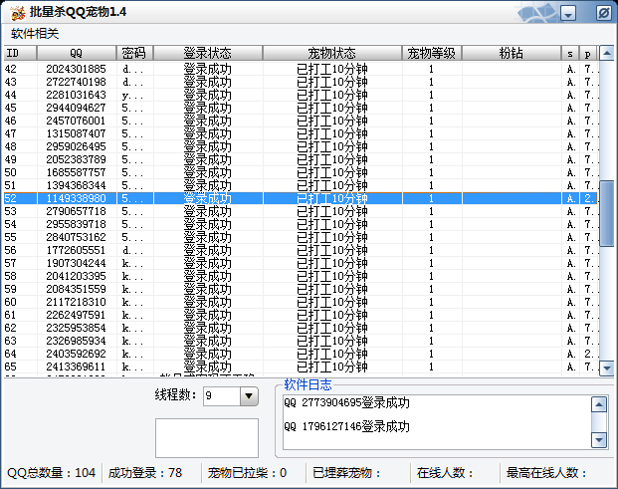This screenshot has height=489, width=618.
Task: Click status bar text 成功登录：78
Action: (145, 473)
